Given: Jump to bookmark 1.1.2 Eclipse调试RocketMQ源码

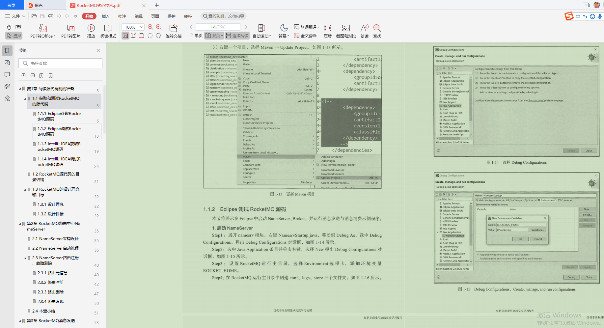Looking at the screenshot, I should (67, 131).
